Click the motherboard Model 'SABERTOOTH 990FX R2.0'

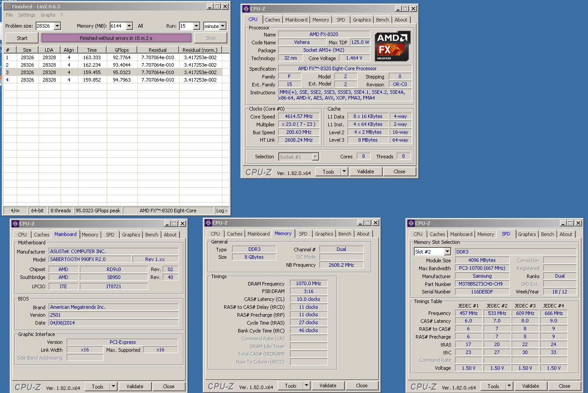click(x=89, y=259)
